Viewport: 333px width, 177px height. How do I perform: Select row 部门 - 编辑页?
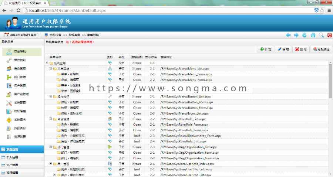click(187, 158)
